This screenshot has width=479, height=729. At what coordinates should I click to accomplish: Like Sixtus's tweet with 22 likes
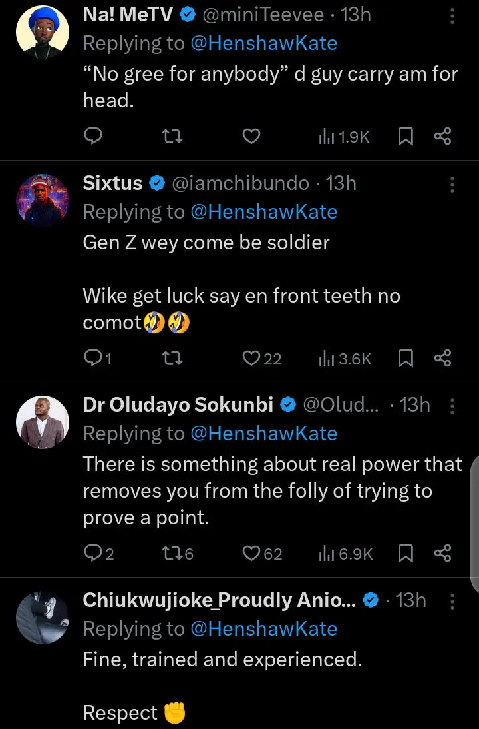click(251, 359)
